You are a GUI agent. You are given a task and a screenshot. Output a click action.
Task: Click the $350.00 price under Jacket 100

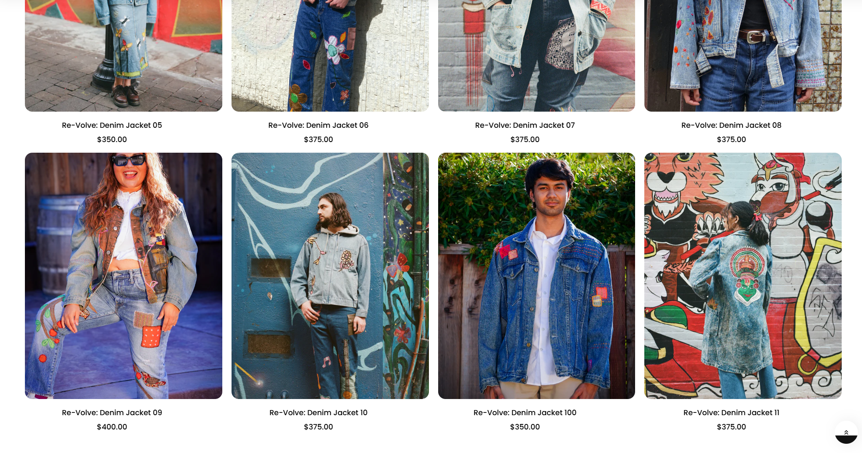(525, 427)
